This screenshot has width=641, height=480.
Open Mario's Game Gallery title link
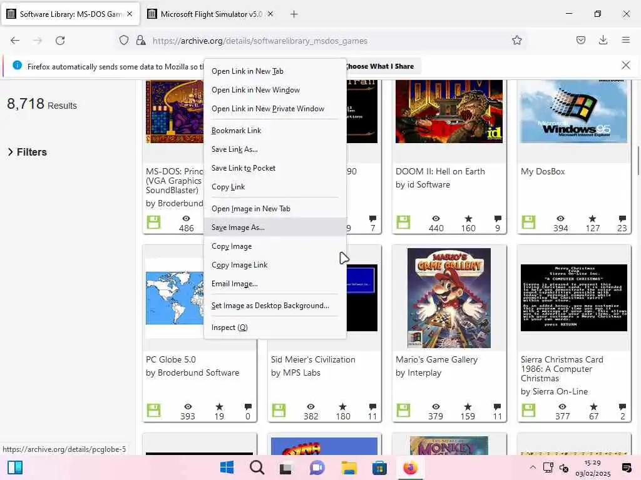(x=436, y=359)
